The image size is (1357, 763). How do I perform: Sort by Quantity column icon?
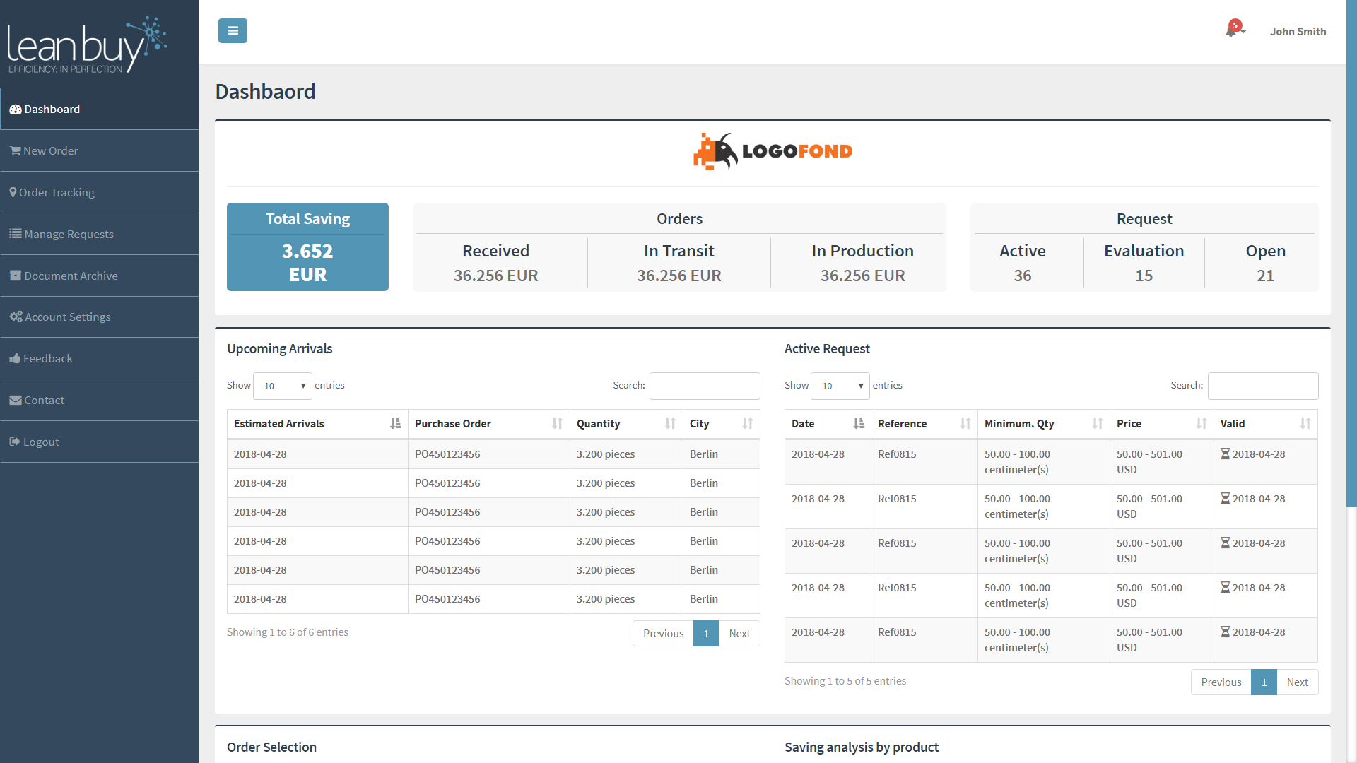click(670, 423)
